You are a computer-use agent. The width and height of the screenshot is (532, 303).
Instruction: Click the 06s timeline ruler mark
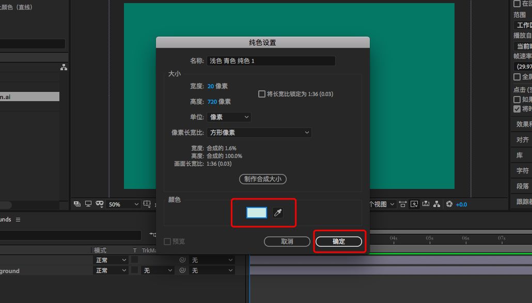click(465, 238)
